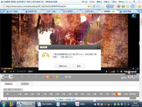Go forward using browser forward arrow
Viewport: 142px width, 107px height.
(x=112, y=6)
